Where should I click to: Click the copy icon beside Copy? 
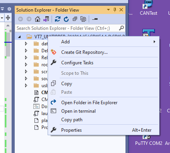(x=53, y=83)
